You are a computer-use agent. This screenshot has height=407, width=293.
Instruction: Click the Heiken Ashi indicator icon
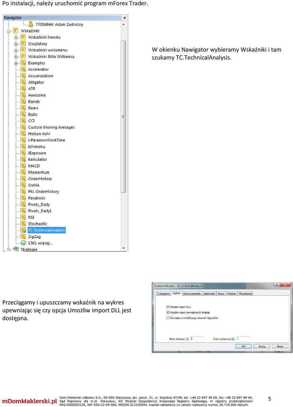[23, 134]
